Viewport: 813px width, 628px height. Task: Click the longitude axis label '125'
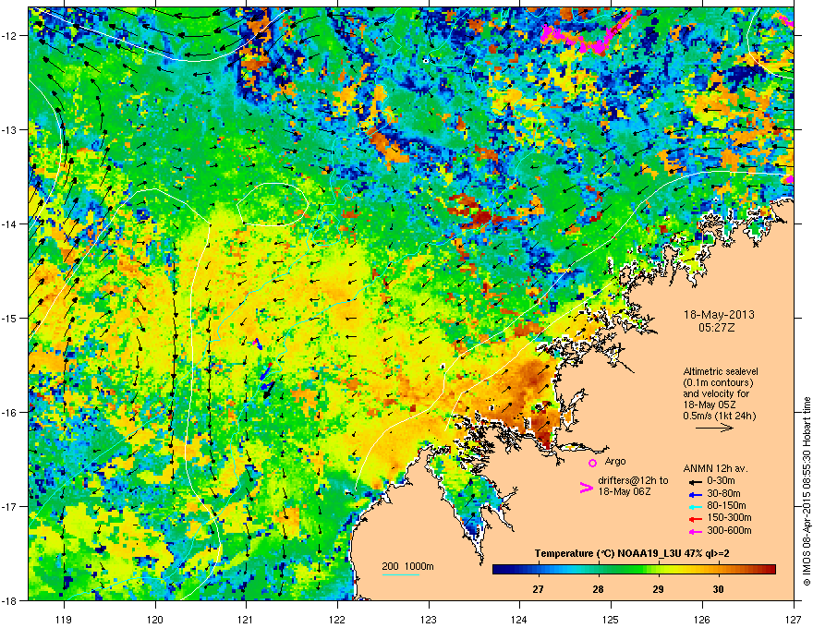pos(611,619)
